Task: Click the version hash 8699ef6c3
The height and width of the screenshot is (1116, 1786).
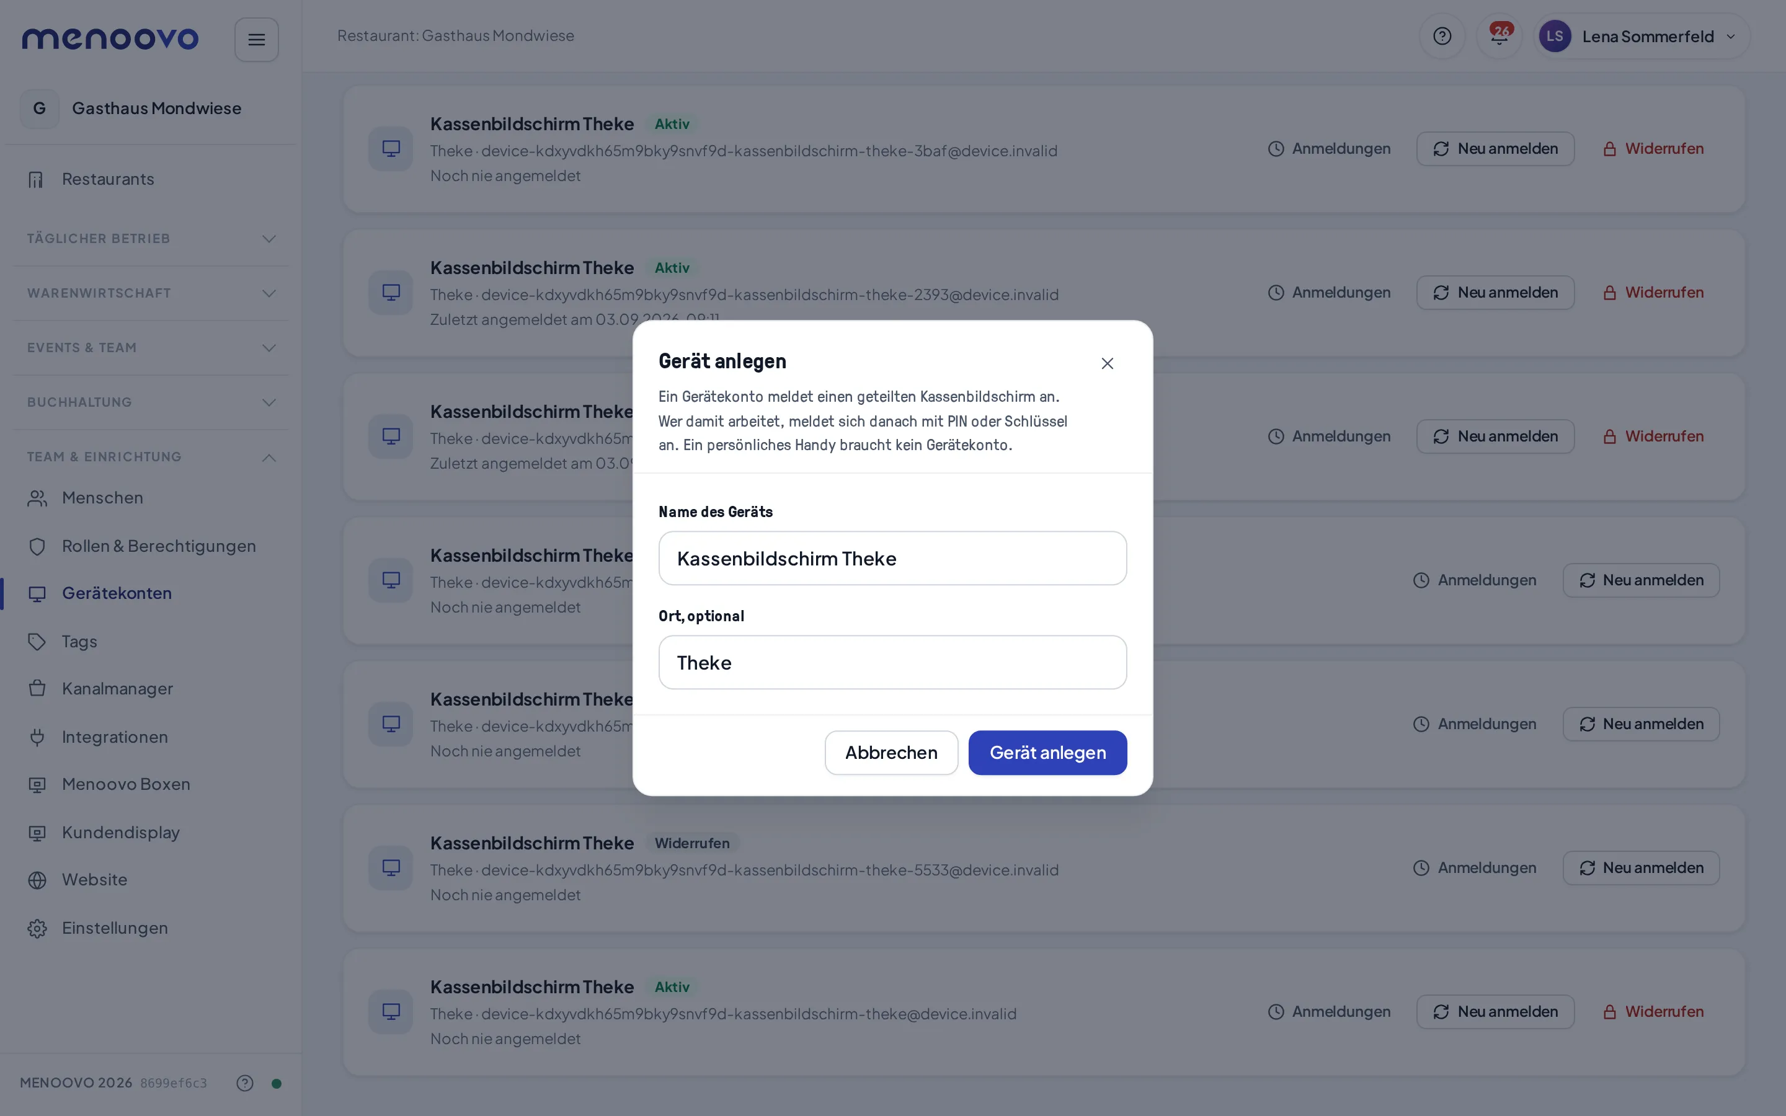Action: coord(174,1083)
